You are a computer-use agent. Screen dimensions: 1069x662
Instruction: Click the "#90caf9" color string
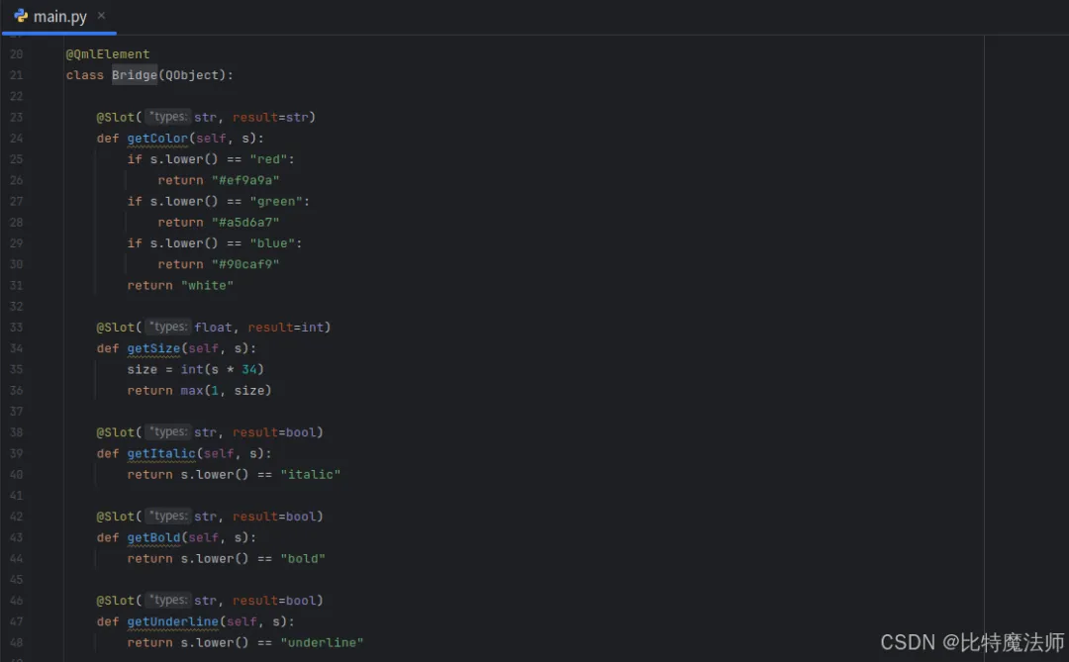(x=245, y=264)
